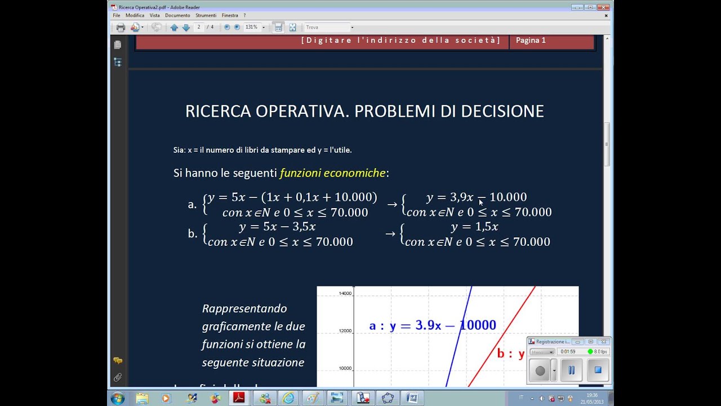Open the photo viewer landscape taskbar icon

tap(337, 398)
